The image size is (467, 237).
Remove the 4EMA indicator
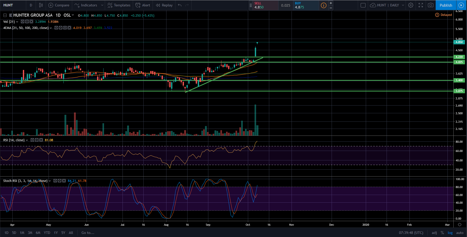coord(69,28)
